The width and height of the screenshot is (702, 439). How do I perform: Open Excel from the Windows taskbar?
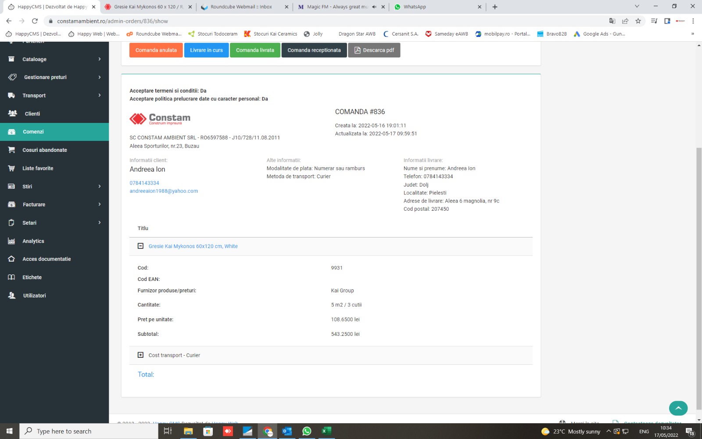pos(326,431)
